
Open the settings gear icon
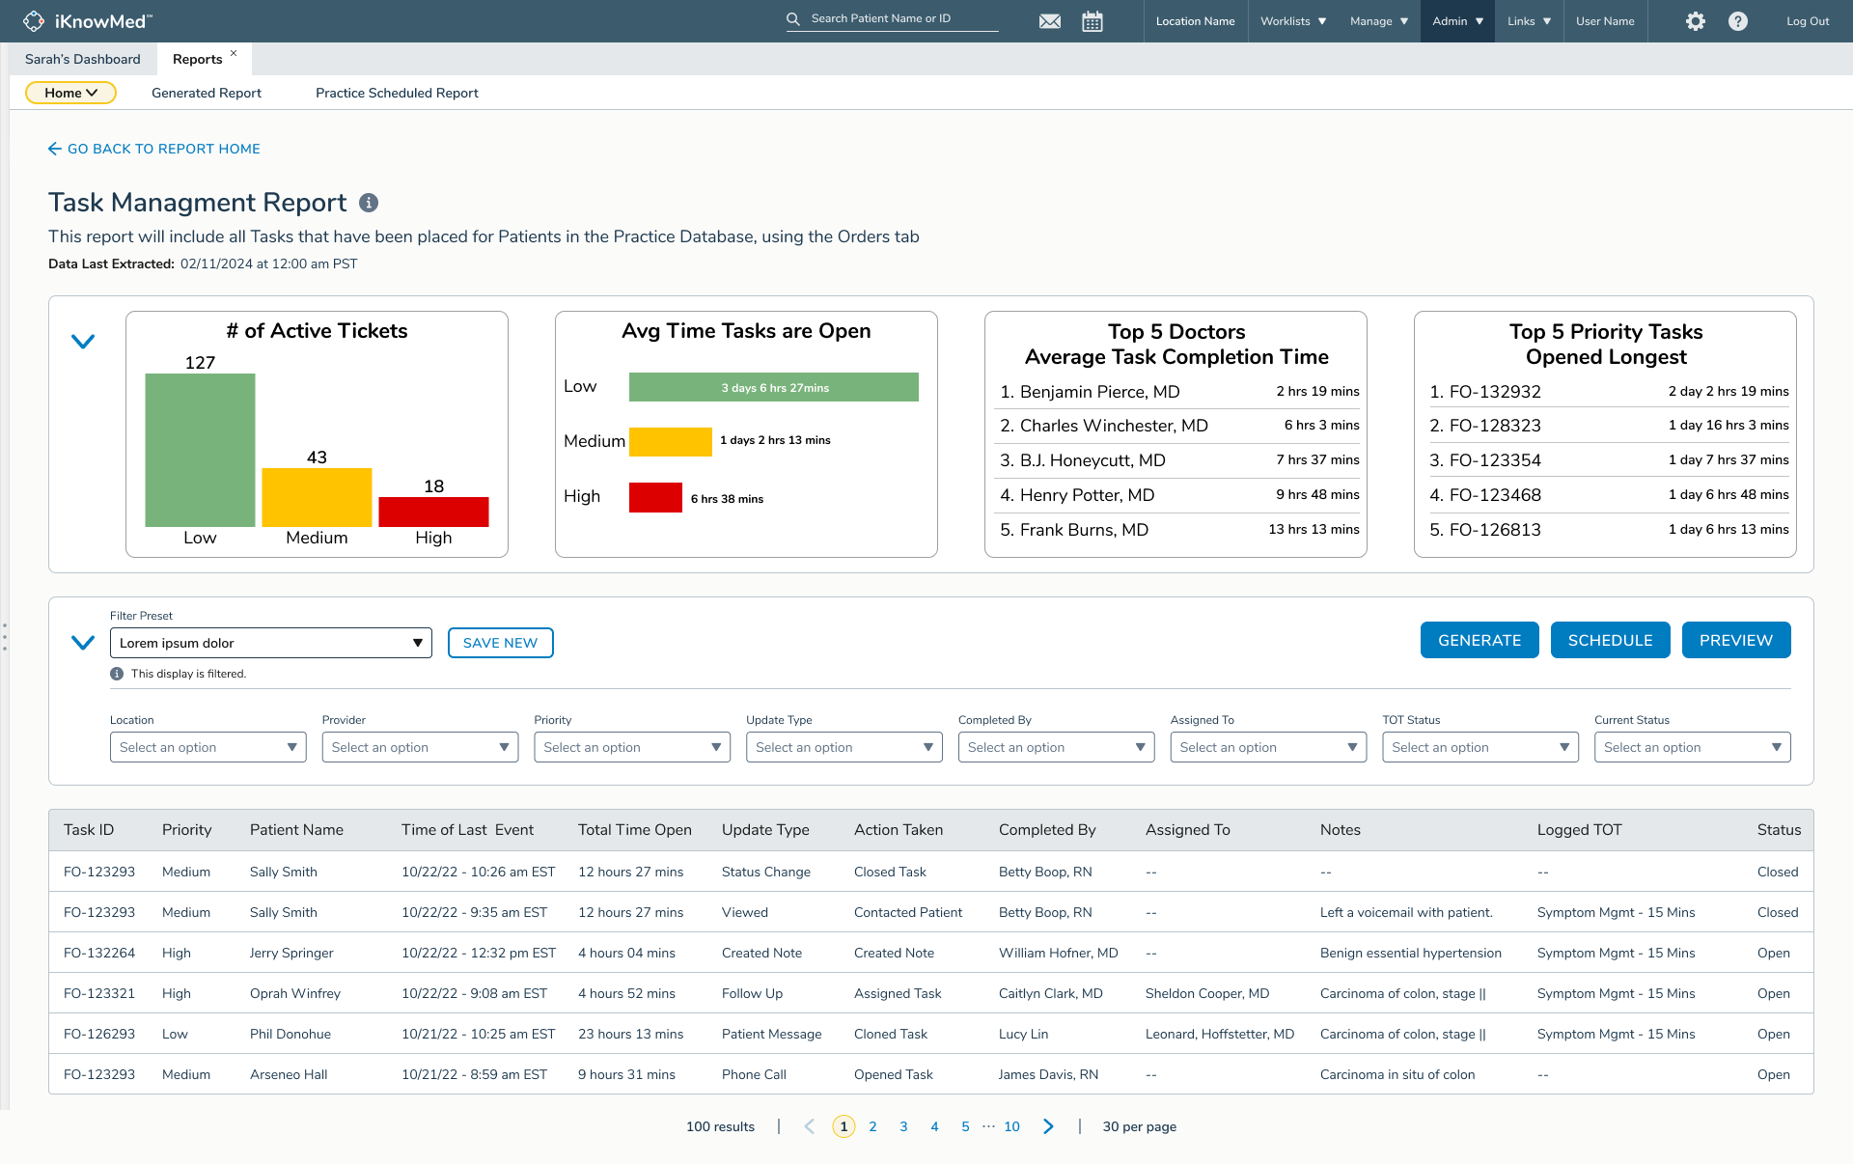click(1696, 21)
